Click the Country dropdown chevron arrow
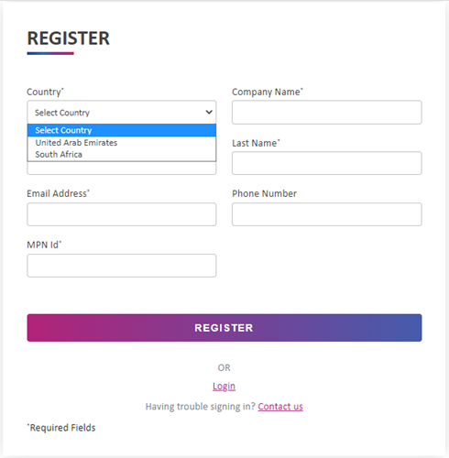 209,112
